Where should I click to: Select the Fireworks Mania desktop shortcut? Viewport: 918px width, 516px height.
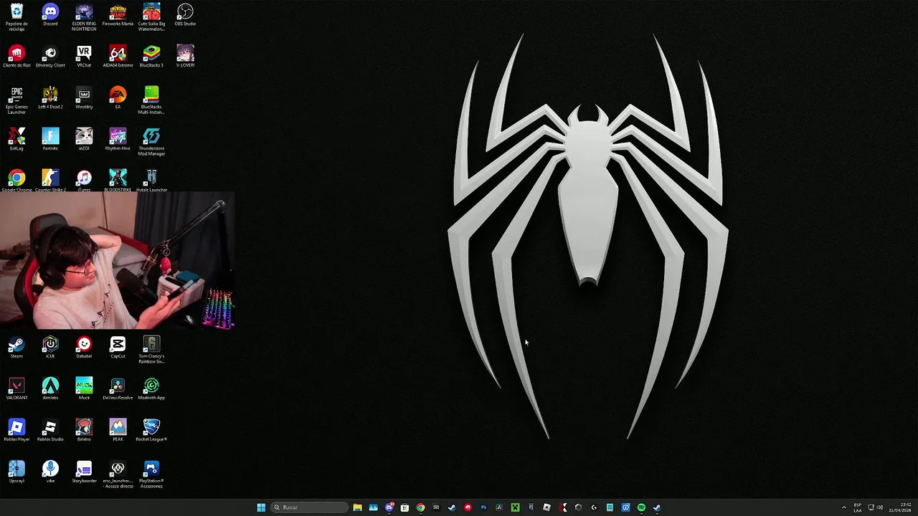[x=118, y=14]
